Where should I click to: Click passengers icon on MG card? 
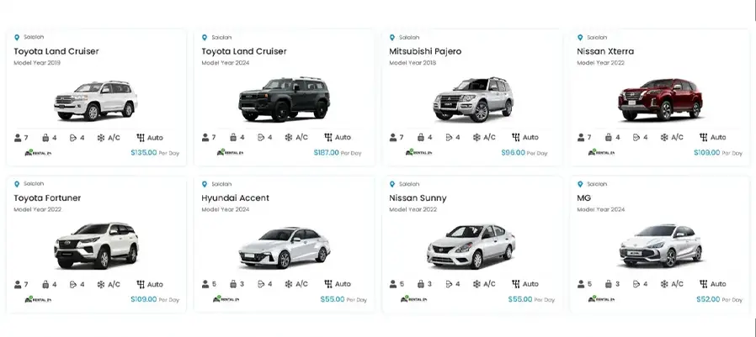click(581, 285)
